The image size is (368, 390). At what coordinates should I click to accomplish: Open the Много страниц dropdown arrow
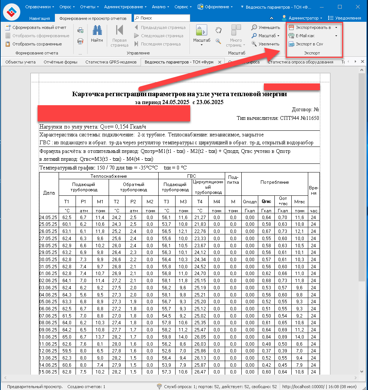(x=244, y=45)
